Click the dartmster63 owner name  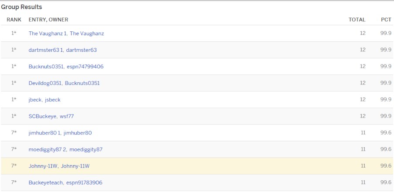(82, 50)
